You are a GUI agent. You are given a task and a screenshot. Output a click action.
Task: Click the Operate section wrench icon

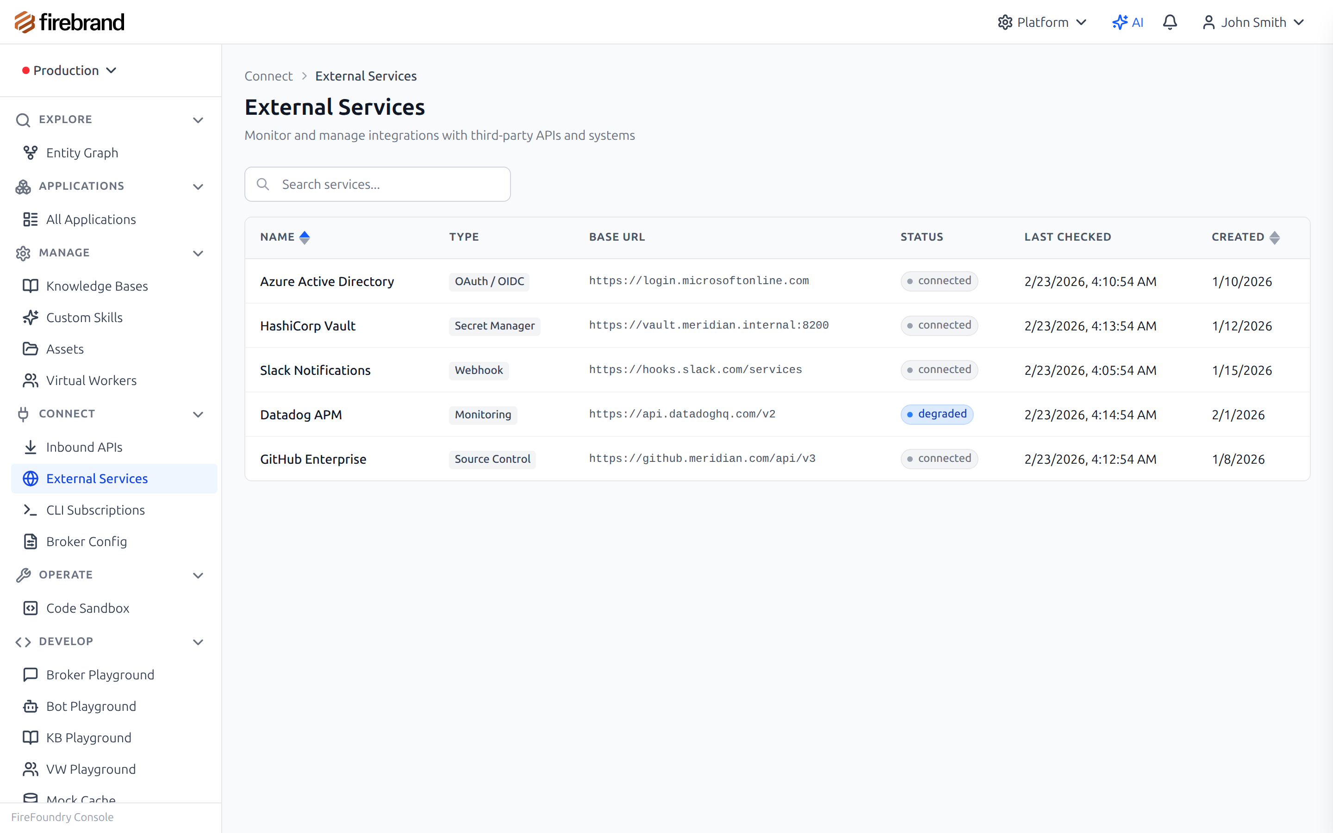point(23,575)
